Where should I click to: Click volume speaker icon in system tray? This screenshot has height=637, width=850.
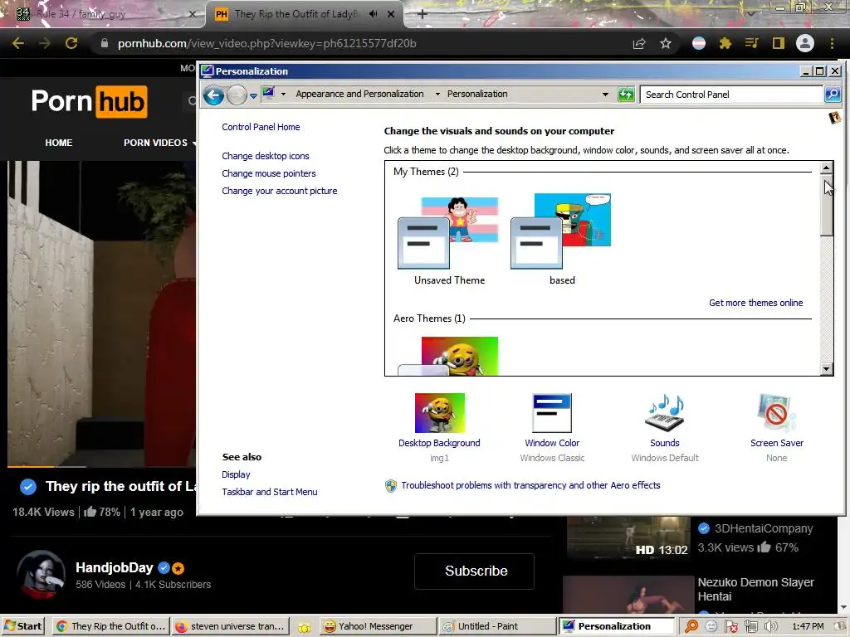pos(771,627)
